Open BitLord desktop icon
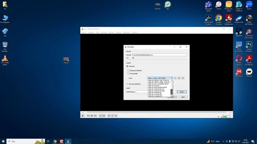The width and height of the screenshot is (257, 144). click(249, 73)
